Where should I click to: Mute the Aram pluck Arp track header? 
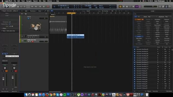(28, 41)
